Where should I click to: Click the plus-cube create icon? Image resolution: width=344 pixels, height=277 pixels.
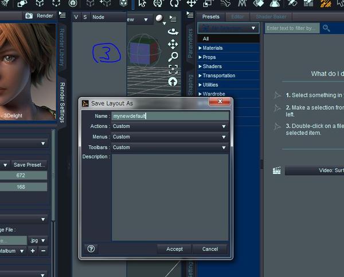[x=105, y=3]
